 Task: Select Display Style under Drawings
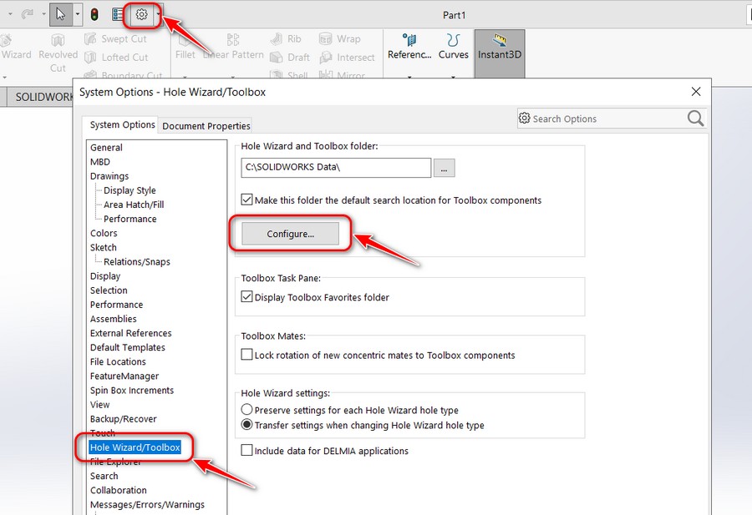click(x=130, y=190)
